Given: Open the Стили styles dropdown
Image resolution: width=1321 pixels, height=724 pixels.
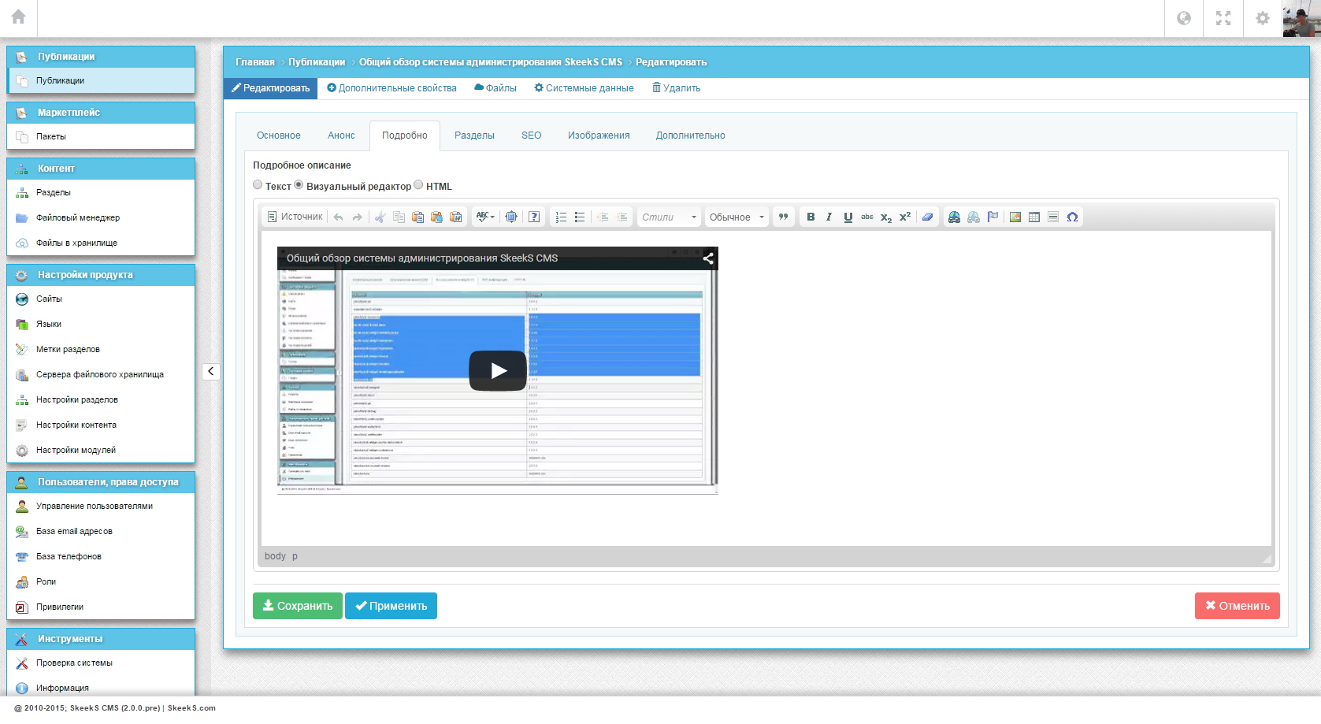Looking at the screenshot, I should coord(669,217).
